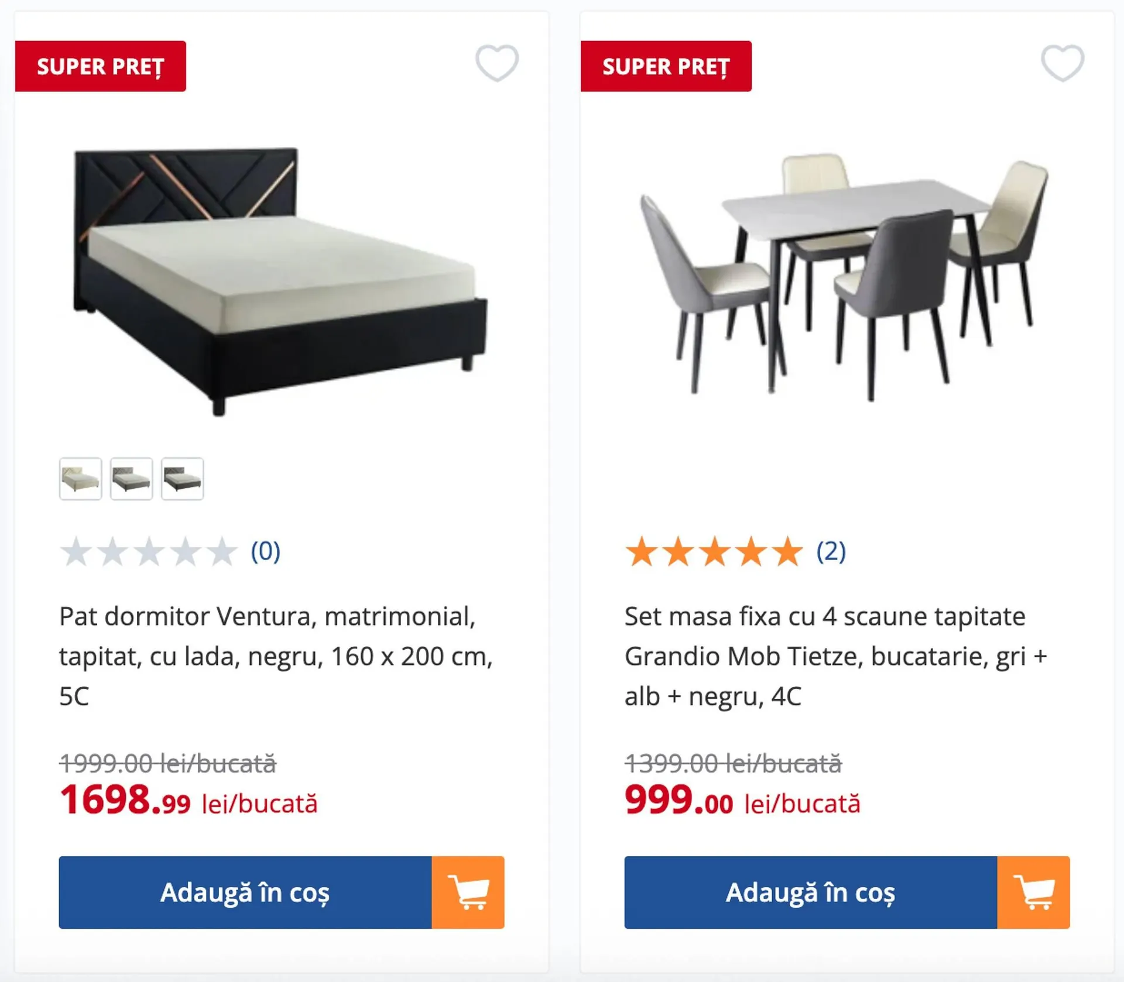Select the black bed color variant thumbnail
1124x982 pixels.
click(x=182, y=479)
